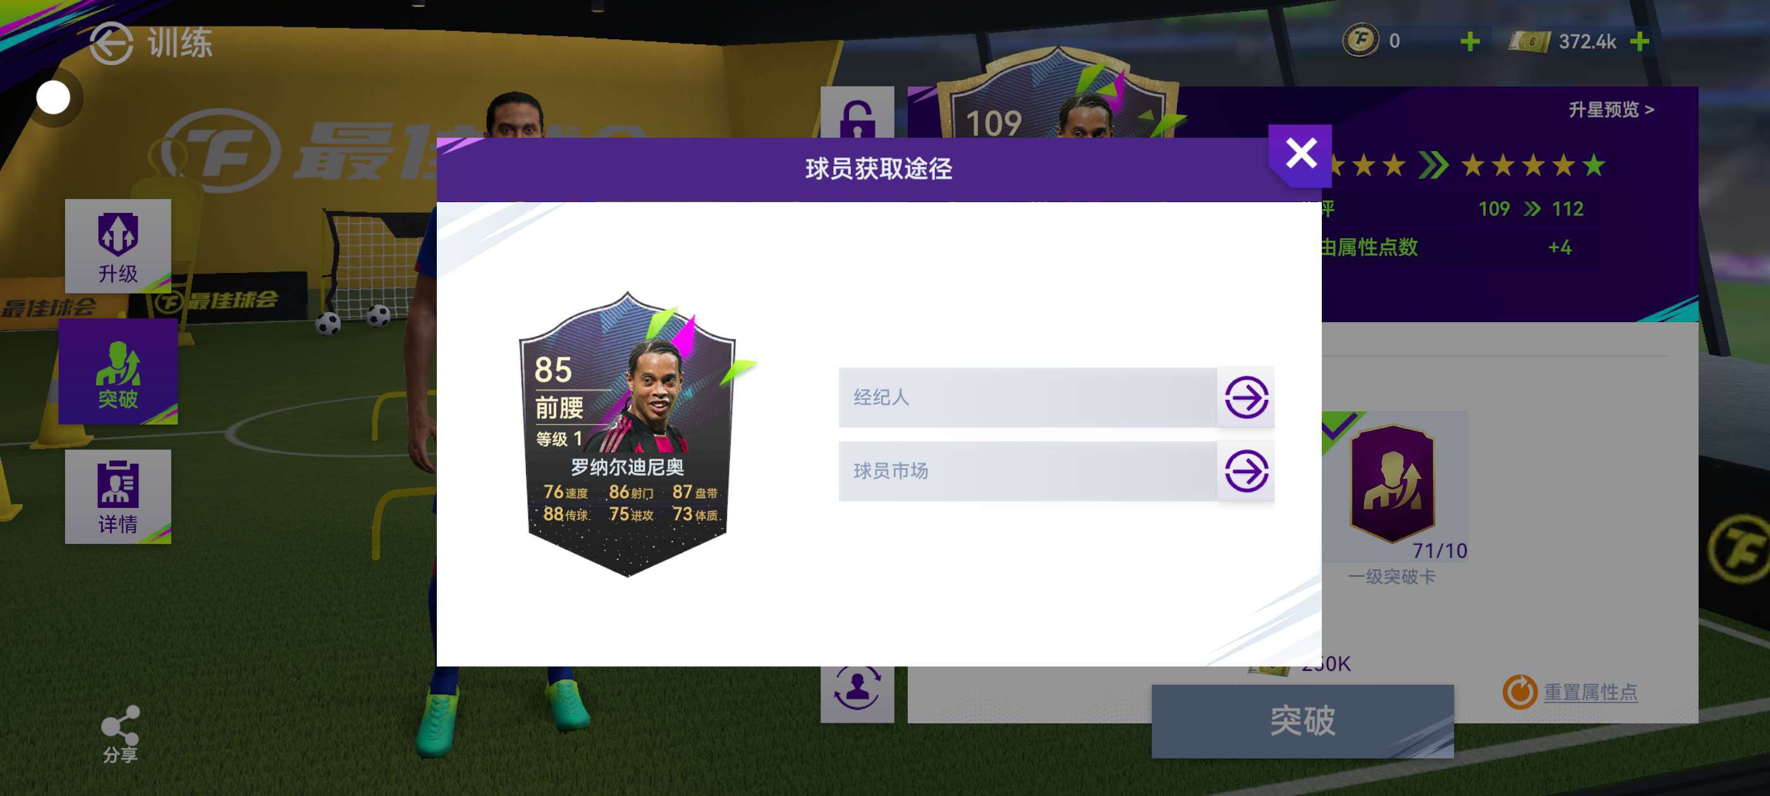Tap the white floating circle button
The image size is (1770, 796).
(53, 98)
